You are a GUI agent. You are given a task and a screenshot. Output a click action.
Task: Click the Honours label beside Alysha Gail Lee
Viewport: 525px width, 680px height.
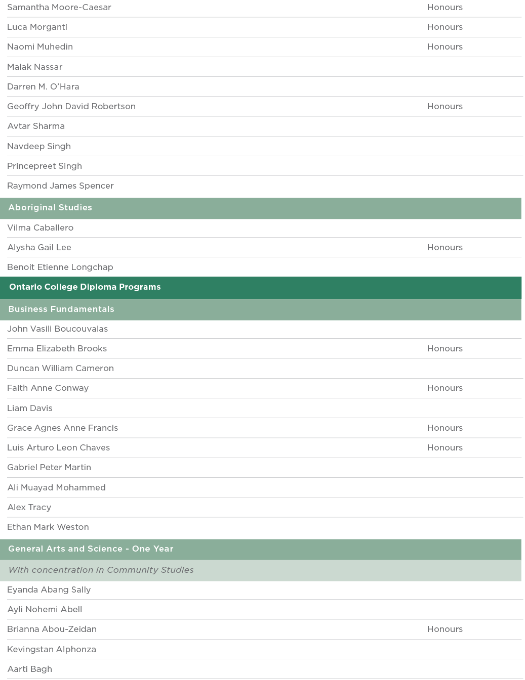pos(445,248)
